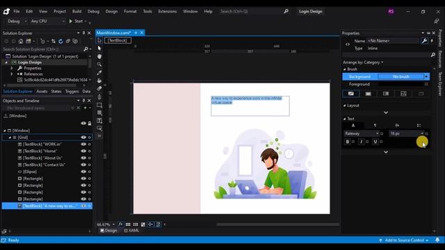445x250 pixels.
Task: Choose the Tile brush icon
Action: click(x=403, y=94)
